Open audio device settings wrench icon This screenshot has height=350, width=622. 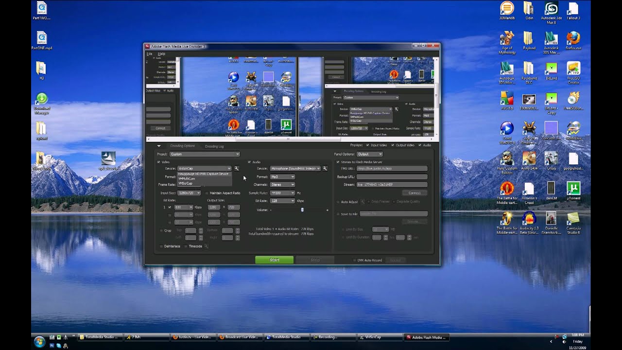coord(325,168)
